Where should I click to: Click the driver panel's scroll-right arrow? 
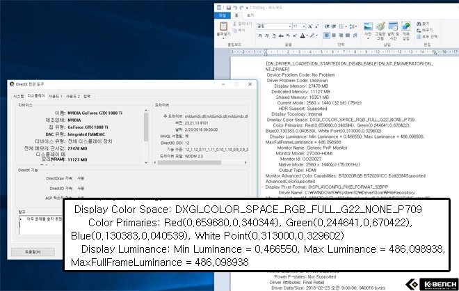245,162
